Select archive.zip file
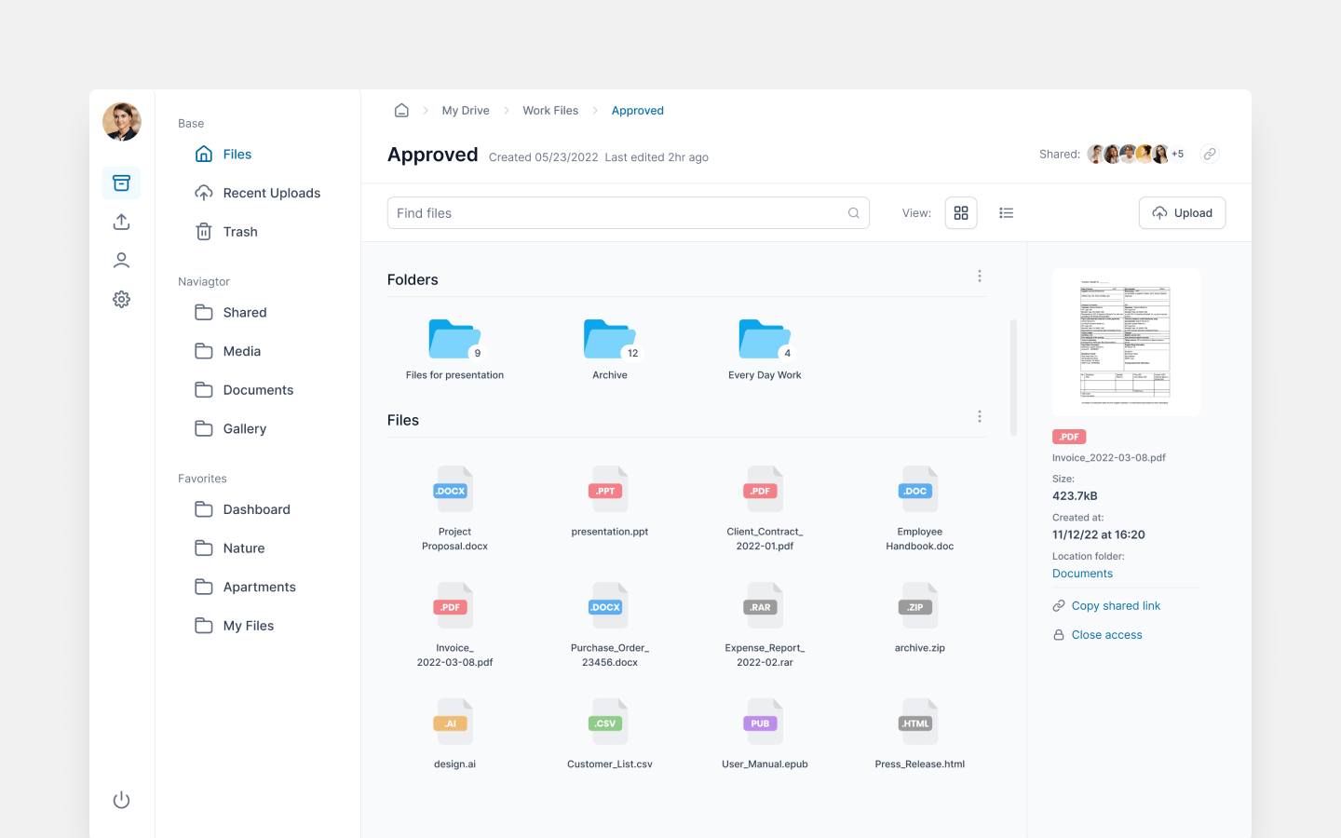This screenshot has height=838, width=1341. pyautogui.click(x=920, y=618)
